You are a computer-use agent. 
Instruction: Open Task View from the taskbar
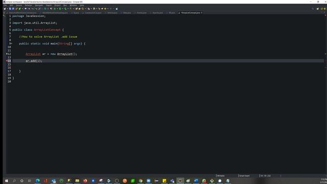pyautogui.click(x=30, y=180)
